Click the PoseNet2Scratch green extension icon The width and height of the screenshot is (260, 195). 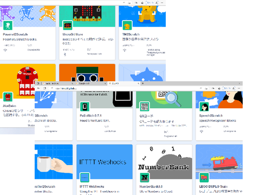point(8,25)
